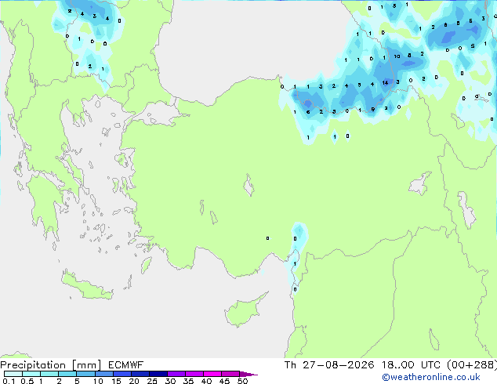The width and height of the screenshot is (497, 384).
Task: Open the weatheronline.co.uk link
Action: (431, 377)
